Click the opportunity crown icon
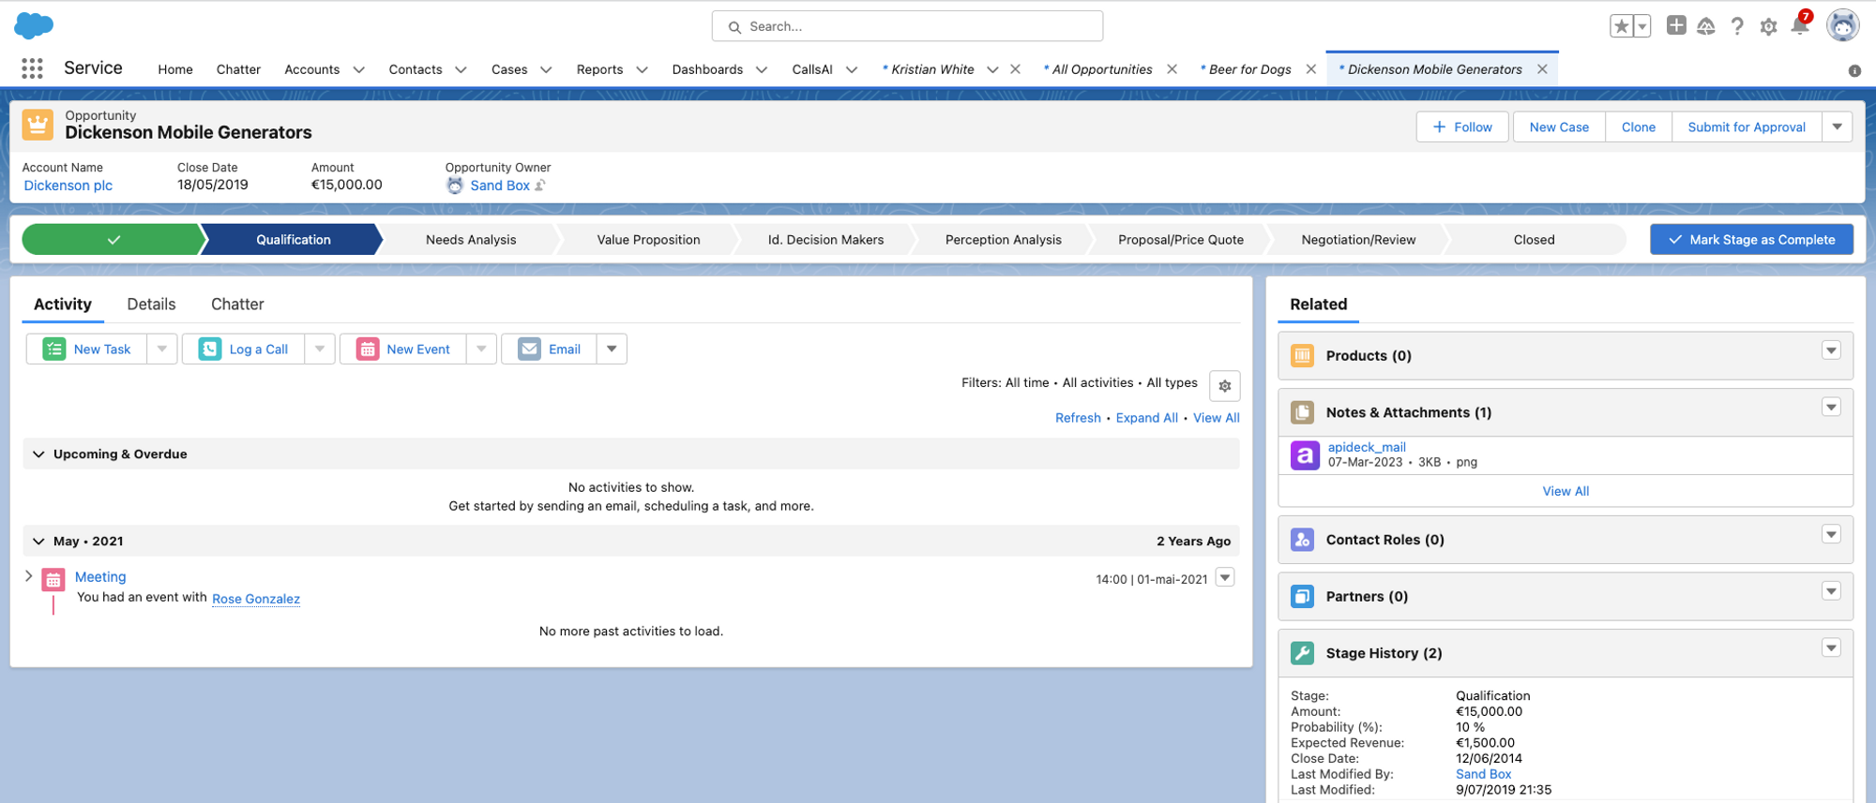1876x803 pixels. click(x=38, y=124)
